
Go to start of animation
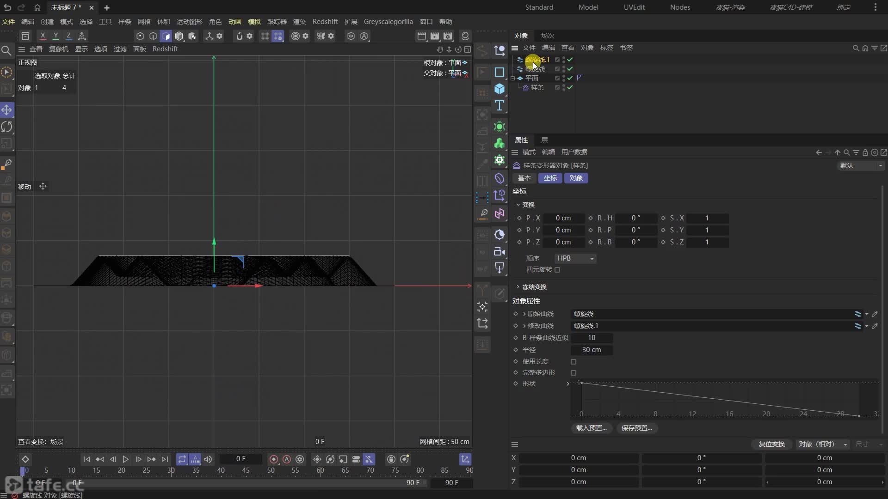[x=86, y=459]
